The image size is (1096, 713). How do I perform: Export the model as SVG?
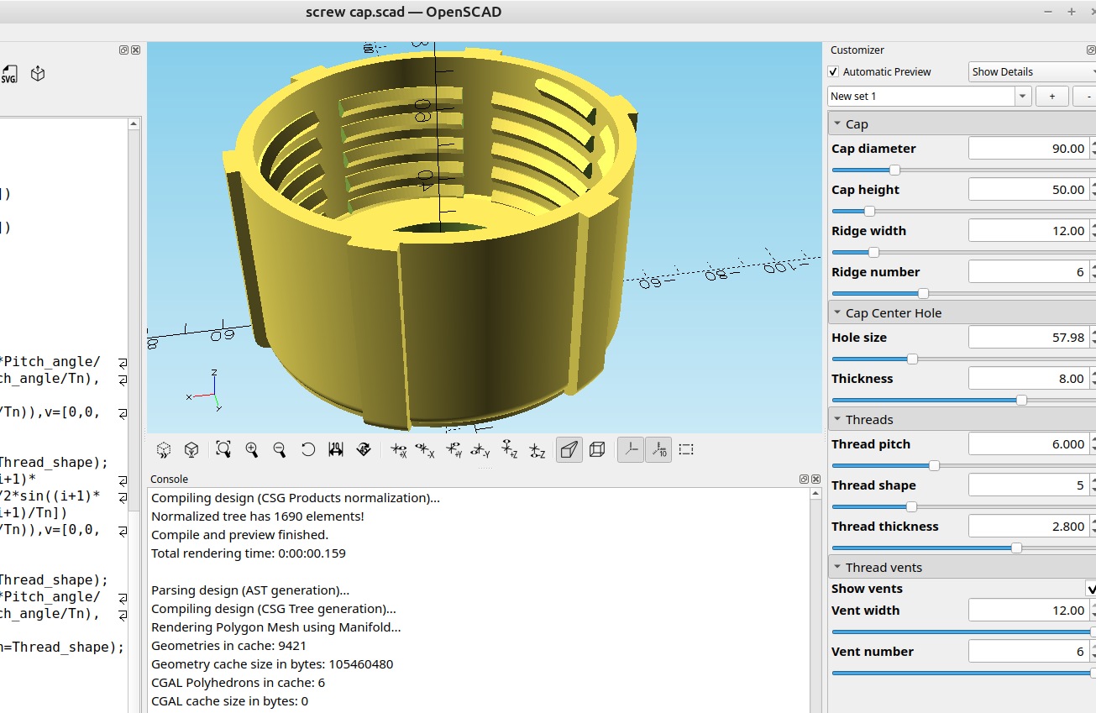pos(11,74)
